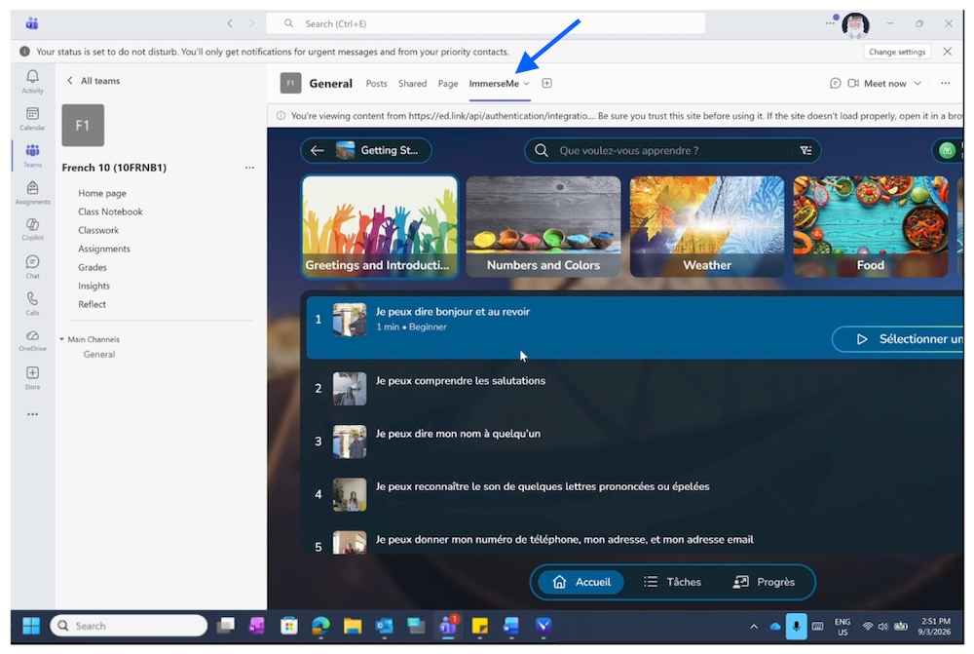Switch to the Shared tab
The width and height of the screenshot is (974, 654).
coord(412,83)
